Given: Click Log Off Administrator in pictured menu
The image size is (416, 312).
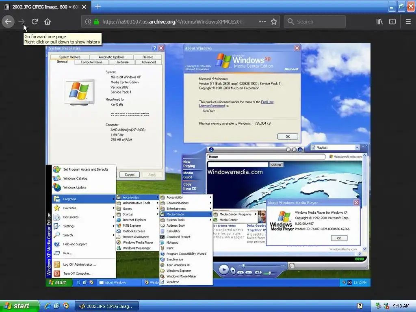Looking at the screenshot, I should (x=79, y=264).
